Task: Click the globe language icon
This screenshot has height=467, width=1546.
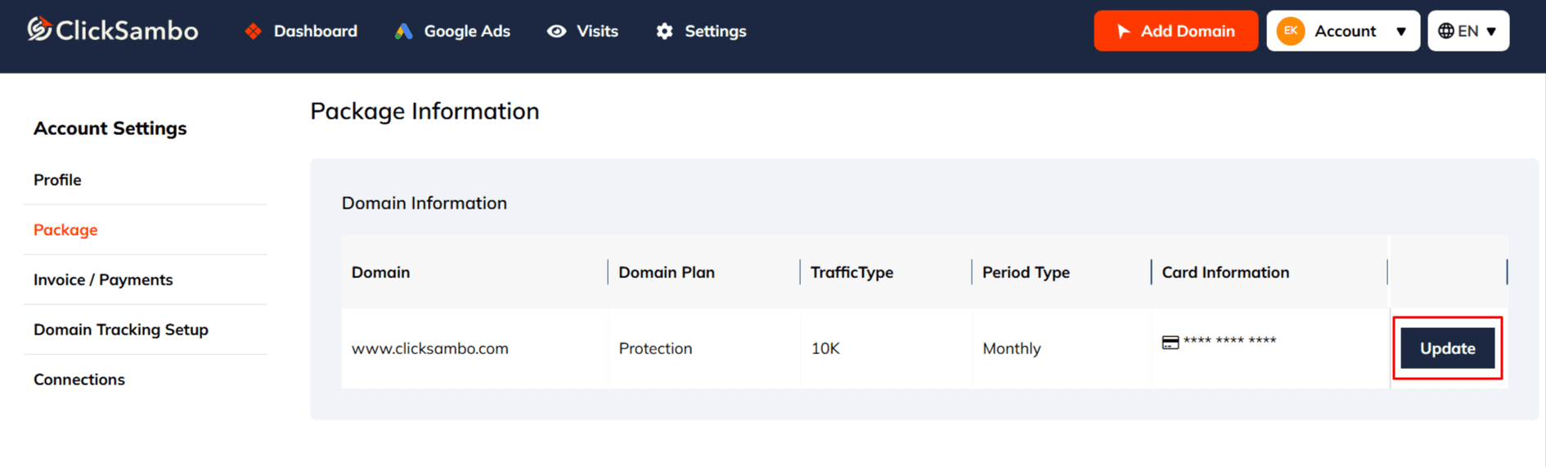Action: point(1445,31)
